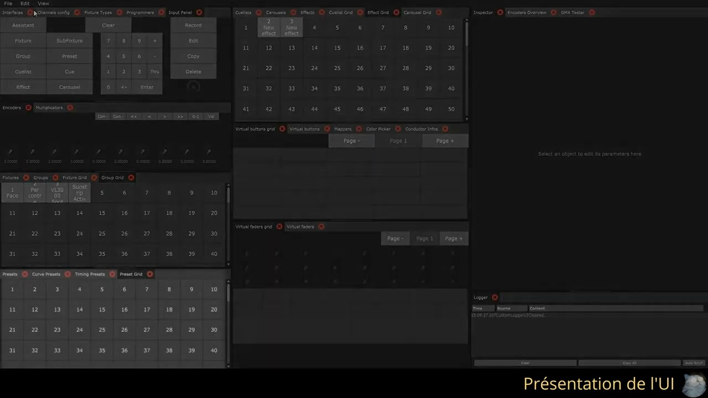This screenshot has height=398, width=708.
Task: Clear the Logger with its Clear button
Action: 525,363
